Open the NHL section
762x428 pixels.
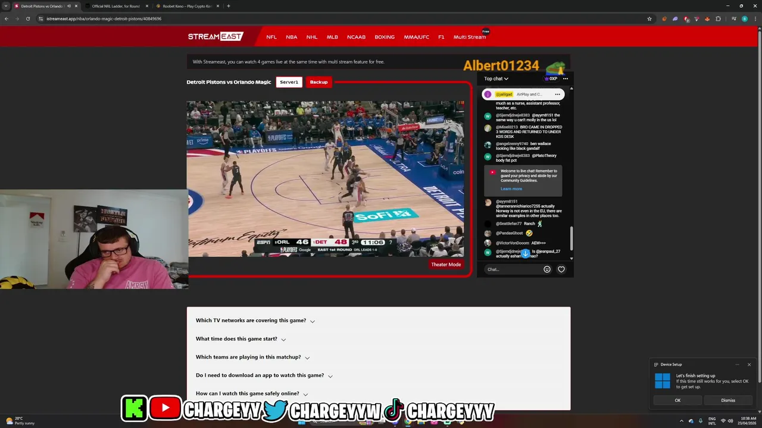(312, 37)
